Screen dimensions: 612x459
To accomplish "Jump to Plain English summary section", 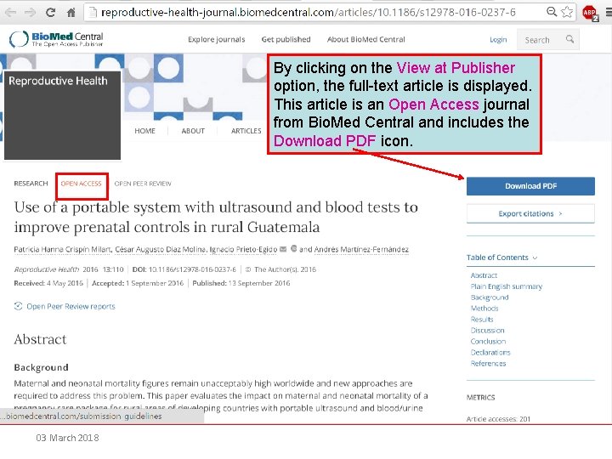I will [507, 286].
